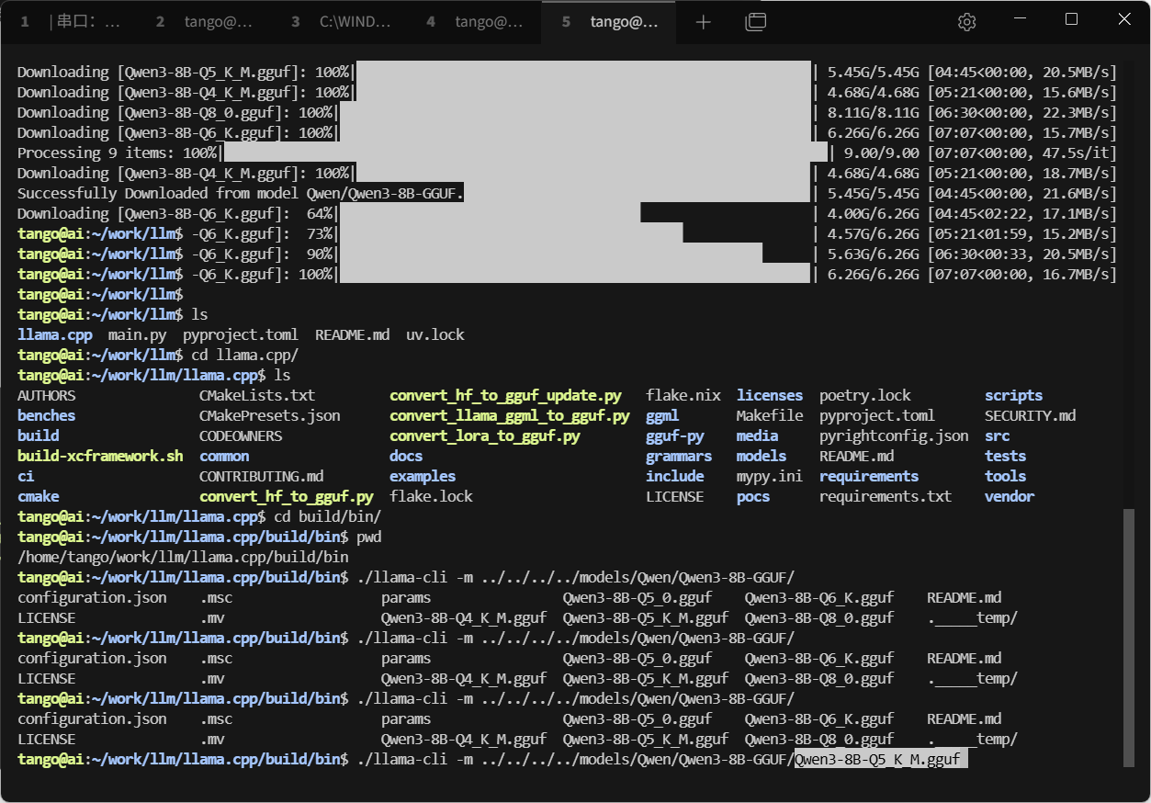Click the src directory name

(x=997, y=435)
